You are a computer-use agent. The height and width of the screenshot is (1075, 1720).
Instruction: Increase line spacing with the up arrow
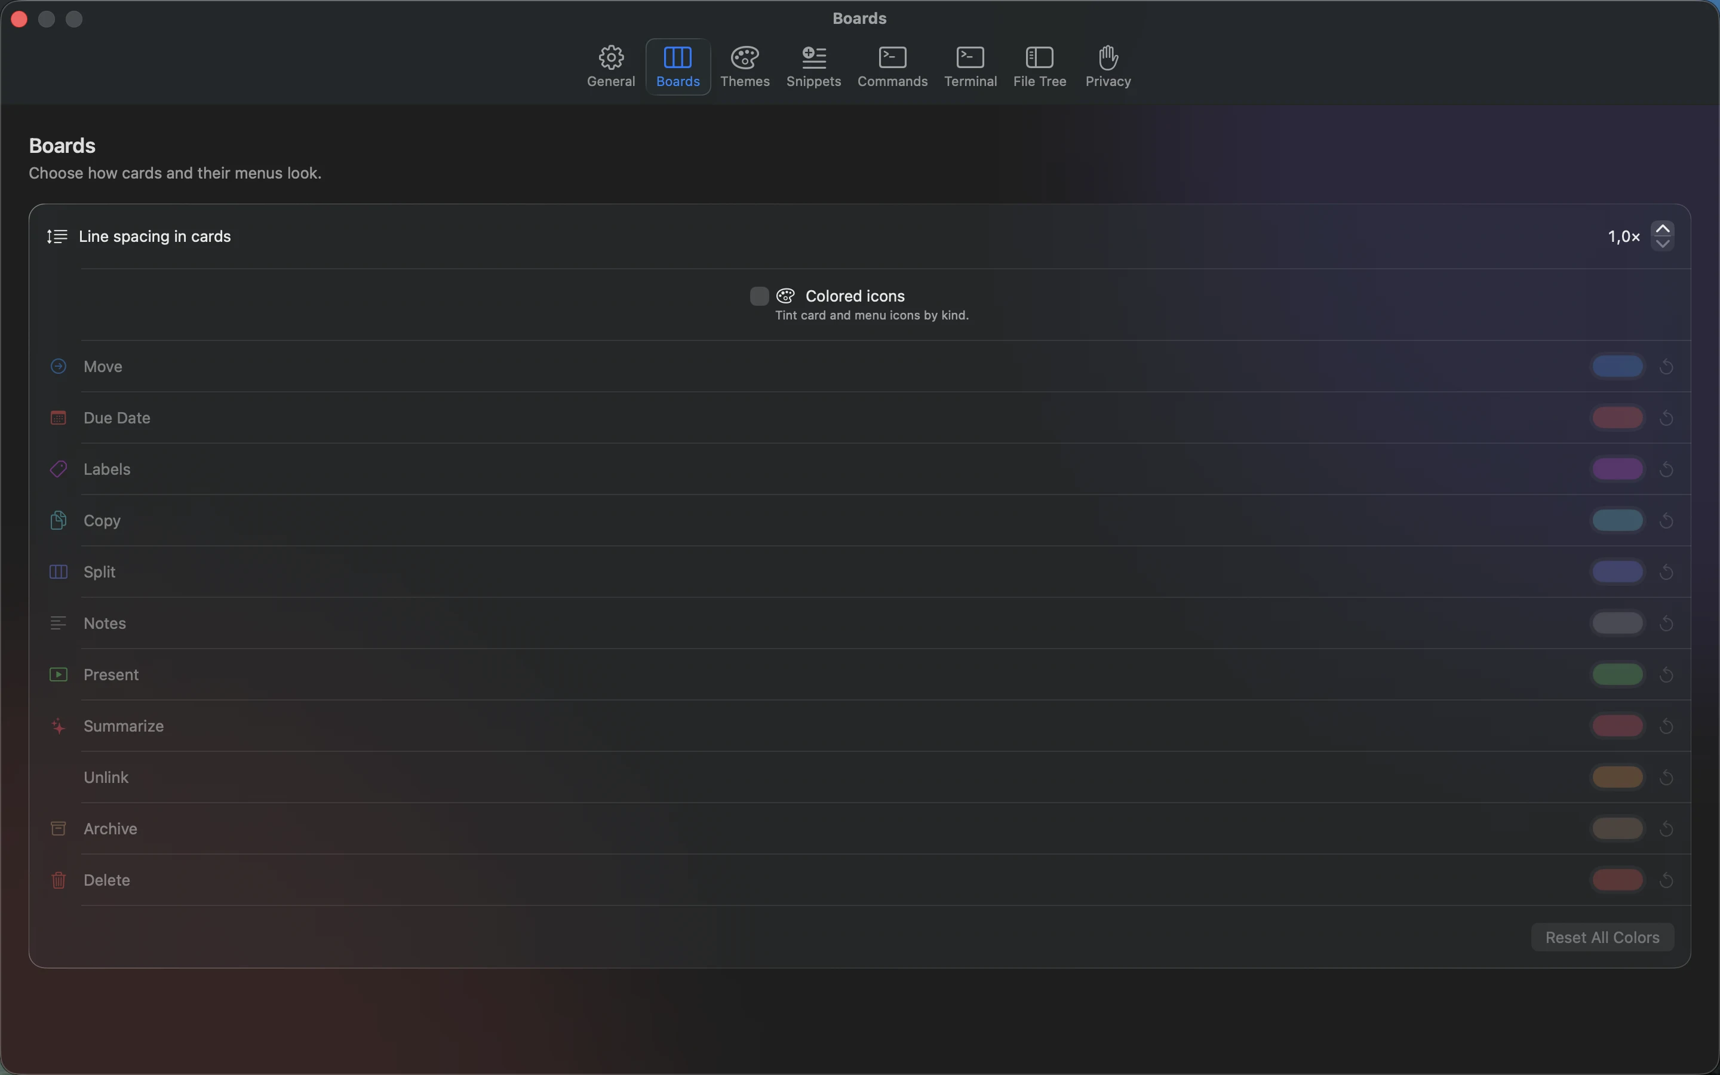point(1663,229)
